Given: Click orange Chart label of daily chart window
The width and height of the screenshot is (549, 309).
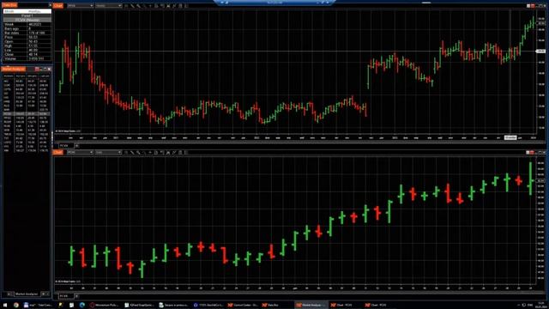Looking at the screenshot, I should (58, 153).
